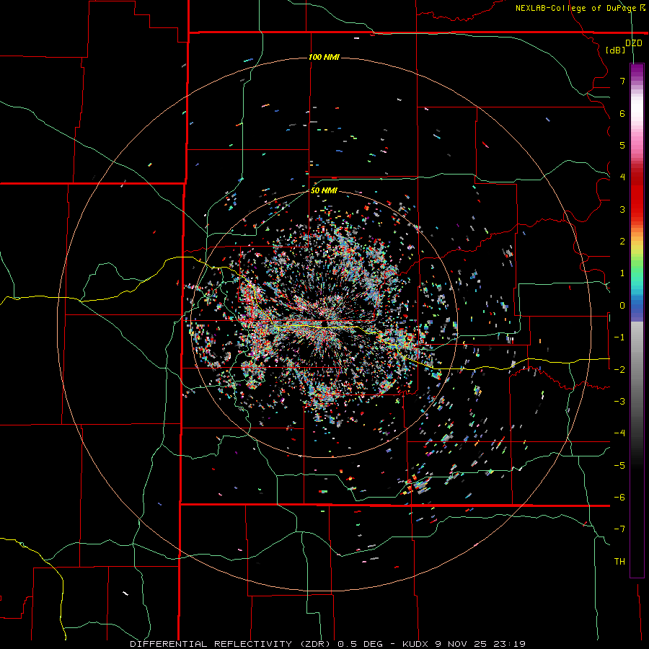This screenshot has height=649, width=649.
Task: Click the DZD product label
Action: 634,43
